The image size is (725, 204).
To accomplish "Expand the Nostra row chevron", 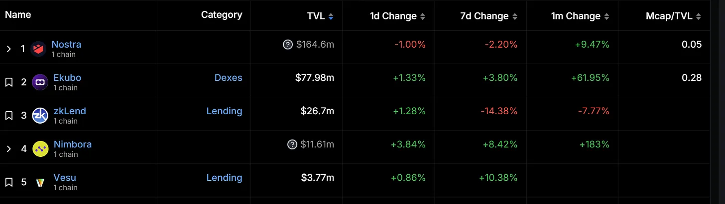I will (x=8, y=49).
